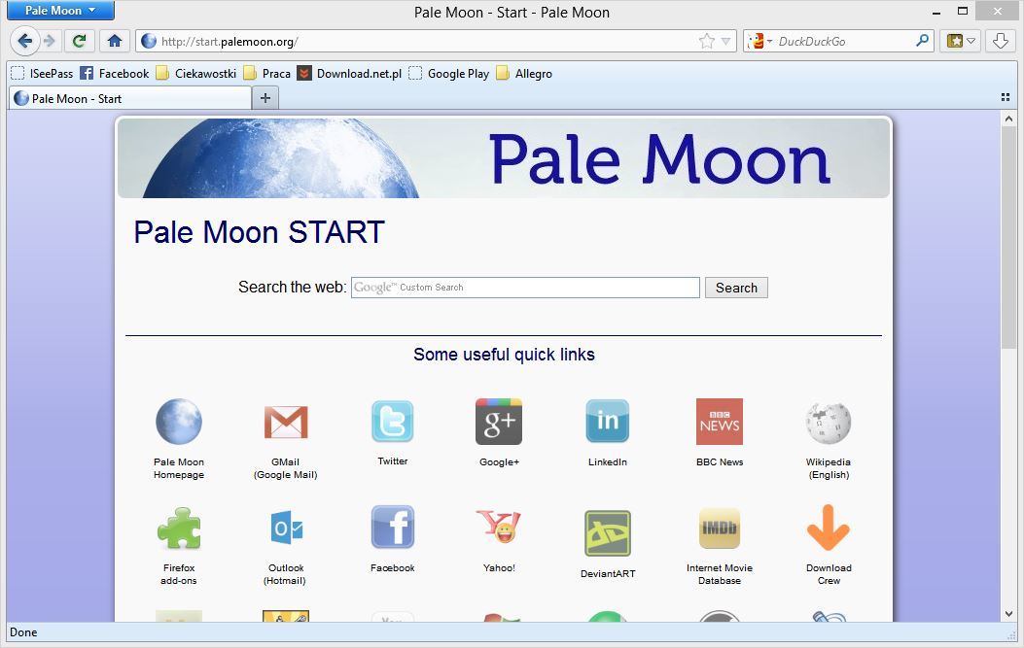Screen dimensions: 1024x648
Task: Click the "Internet Movie Database" link label
Action: point(720,574)
